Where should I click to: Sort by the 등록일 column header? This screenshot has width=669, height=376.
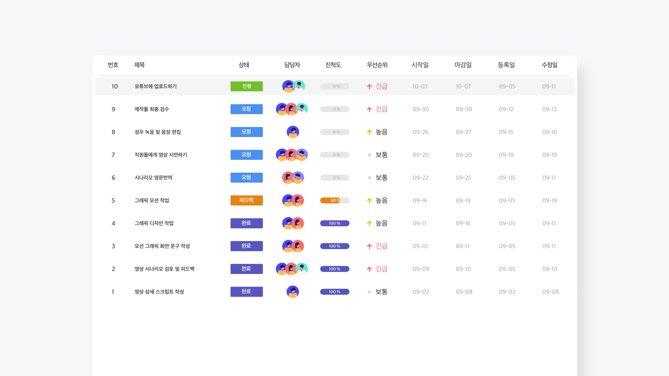coord(506,65)
